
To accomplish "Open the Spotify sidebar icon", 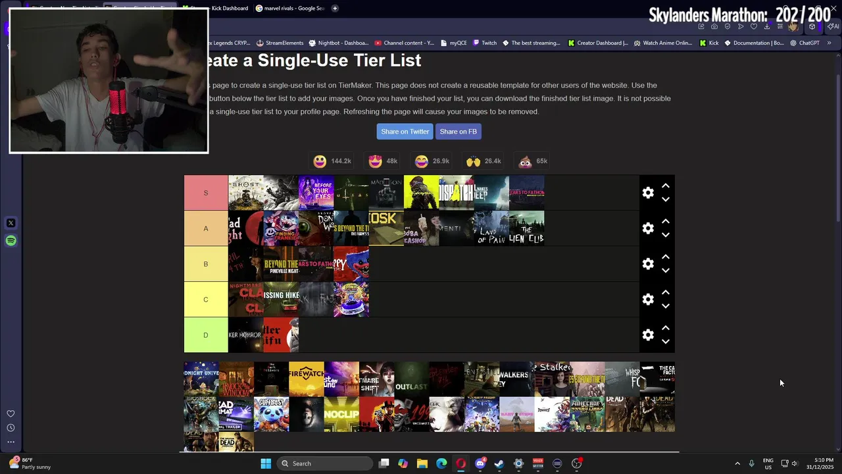I will pos(11,241).
